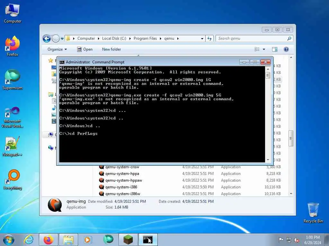Navigate to Local Disk (C:) breadcrumb
329x246 pixels.
114,38
